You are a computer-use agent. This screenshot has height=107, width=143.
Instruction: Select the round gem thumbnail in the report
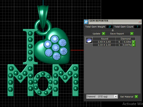[x=89, y=40]
